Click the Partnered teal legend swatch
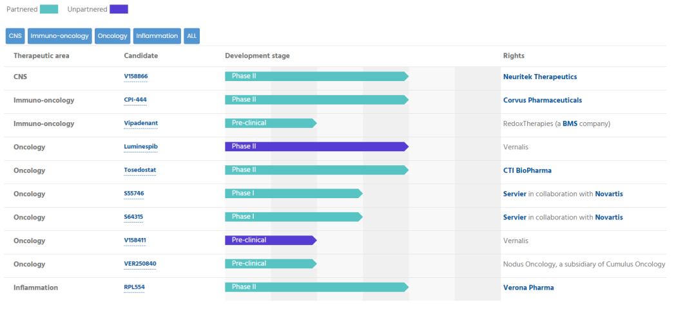The width and height of the screenshot is (696, 312). coord(49,9)
